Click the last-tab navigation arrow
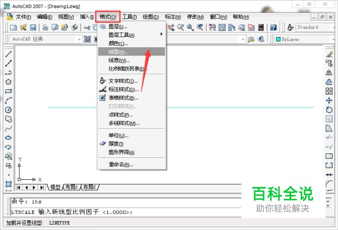This screenshot has width=338, height=230. pyautogui.click(x=42, y=188)
